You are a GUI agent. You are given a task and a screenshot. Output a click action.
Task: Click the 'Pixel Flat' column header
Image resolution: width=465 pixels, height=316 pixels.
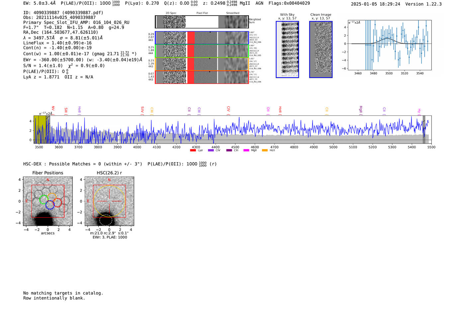coord(202,13)
